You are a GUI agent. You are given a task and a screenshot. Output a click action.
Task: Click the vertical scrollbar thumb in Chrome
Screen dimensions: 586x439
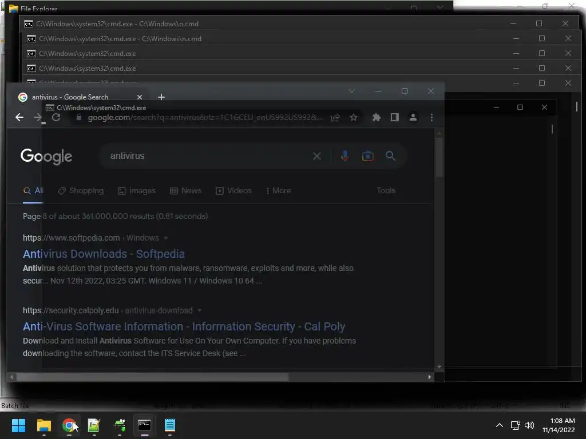coord(439,157)
